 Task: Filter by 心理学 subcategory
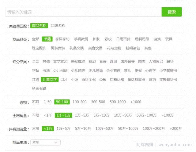click(x=150, y=71)
